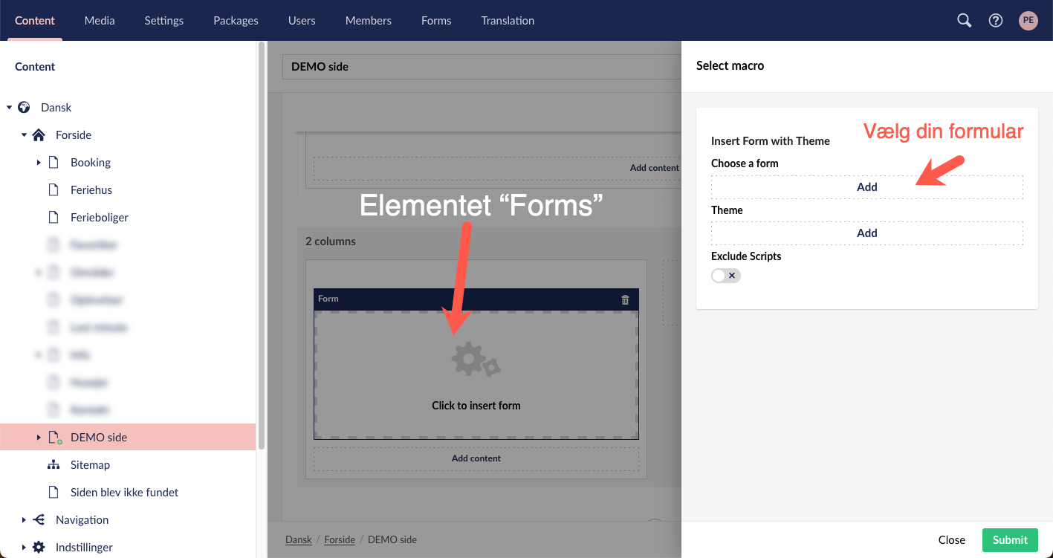Collapse the Dansk tree node
This screenshot has width=1053, height=558.
click(x=9, y=108)
